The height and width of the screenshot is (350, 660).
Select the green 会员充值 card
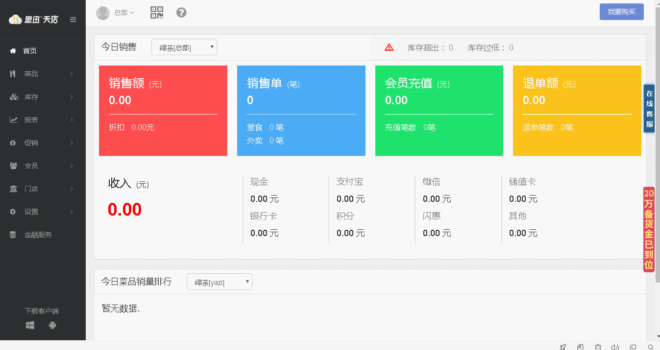439,111
